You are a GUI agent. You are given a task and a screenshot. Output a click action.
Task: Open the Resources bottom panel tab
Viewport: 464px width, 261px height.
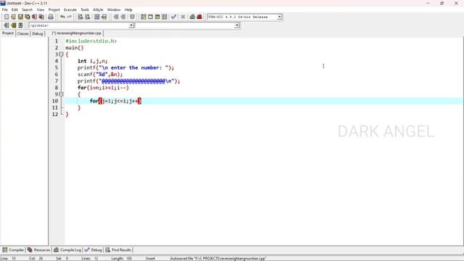pos(38,250)
